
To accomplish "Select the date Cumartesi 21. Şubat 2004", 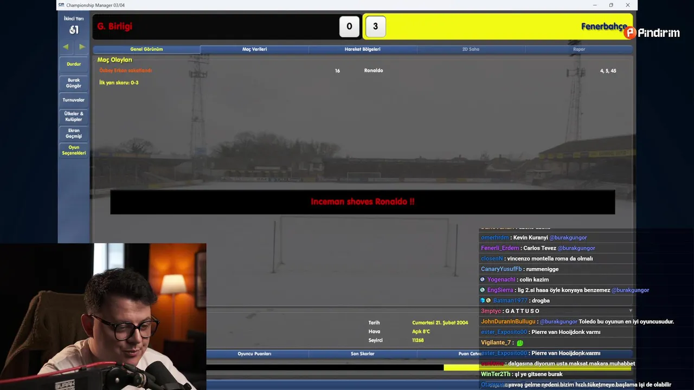I will coord(440,323).
